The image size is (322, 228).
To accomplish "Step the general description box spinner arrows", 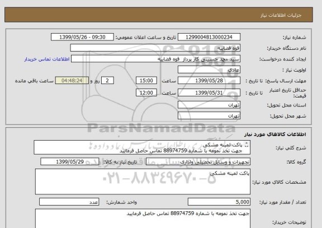I will pyautogui.click(x=247, y=145).
